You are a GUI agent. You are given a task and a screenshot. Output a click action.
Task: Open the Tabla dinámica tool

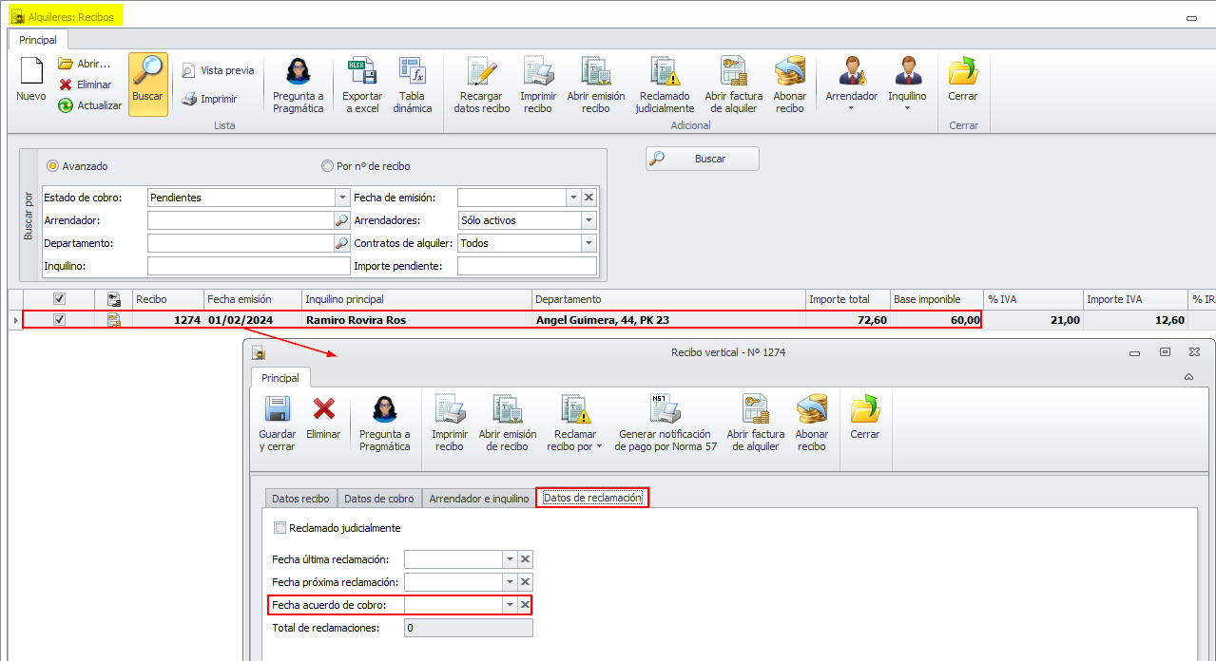point(413,85)
